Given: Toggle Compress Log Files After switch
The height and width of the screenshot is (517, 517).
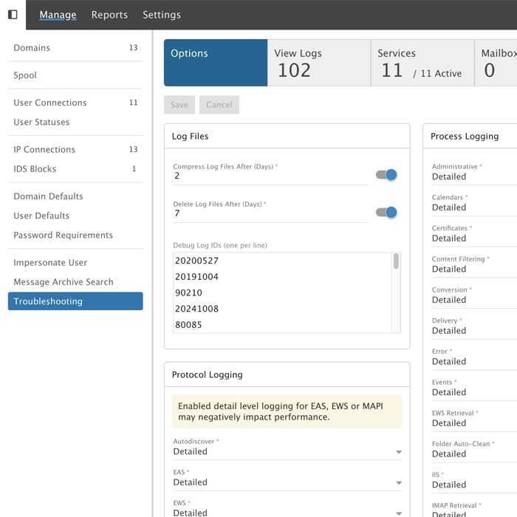Looking at the screenshot, I should (386, 175).
